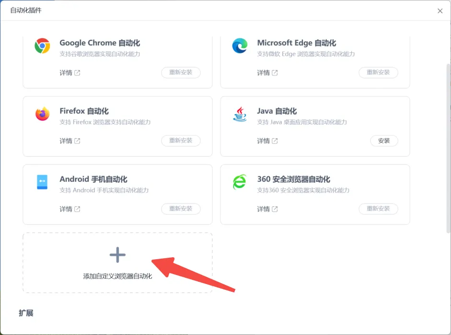Open Java details external link icon
Image resolution: width=451 pixels, height=335 pixels.
275,141
